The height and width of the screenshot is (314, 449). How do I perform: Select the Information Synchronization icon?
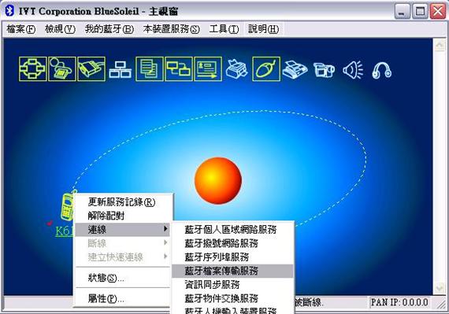[x=179, y=69]
